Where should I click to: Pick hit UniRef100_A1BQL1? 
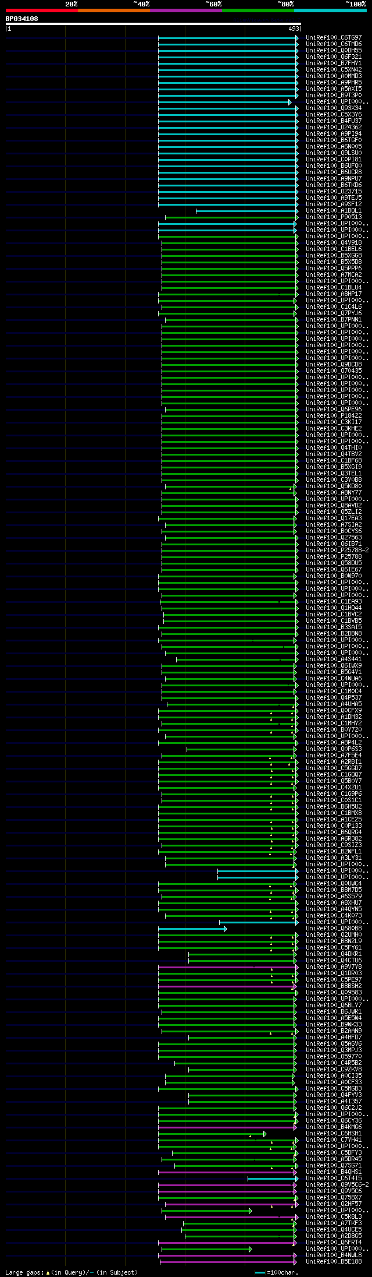point(334,211)
